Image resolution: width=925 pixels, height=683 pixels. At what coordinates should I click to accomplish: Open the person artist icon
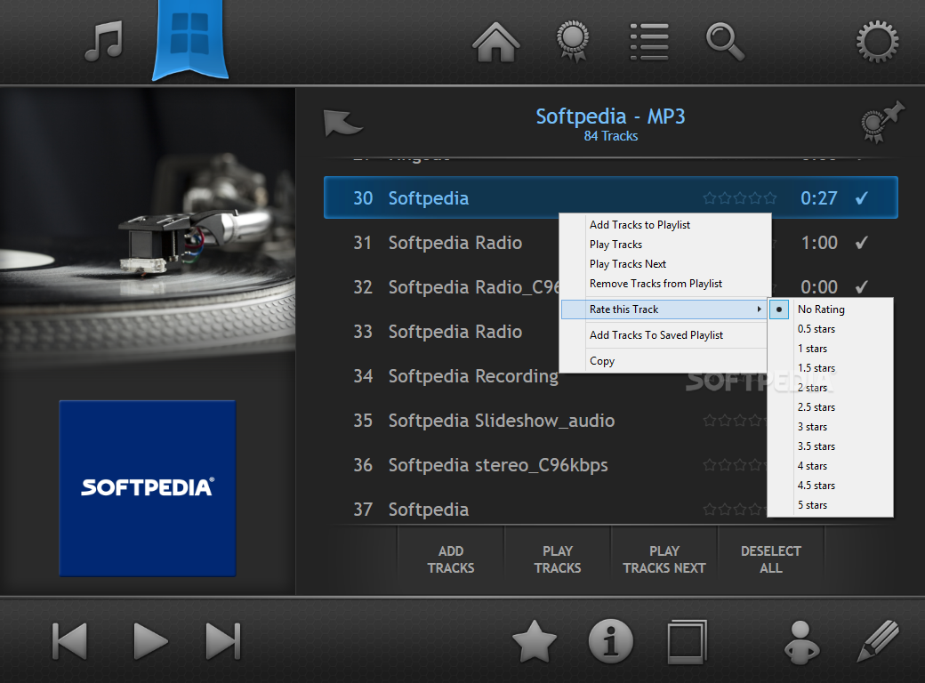801,642
